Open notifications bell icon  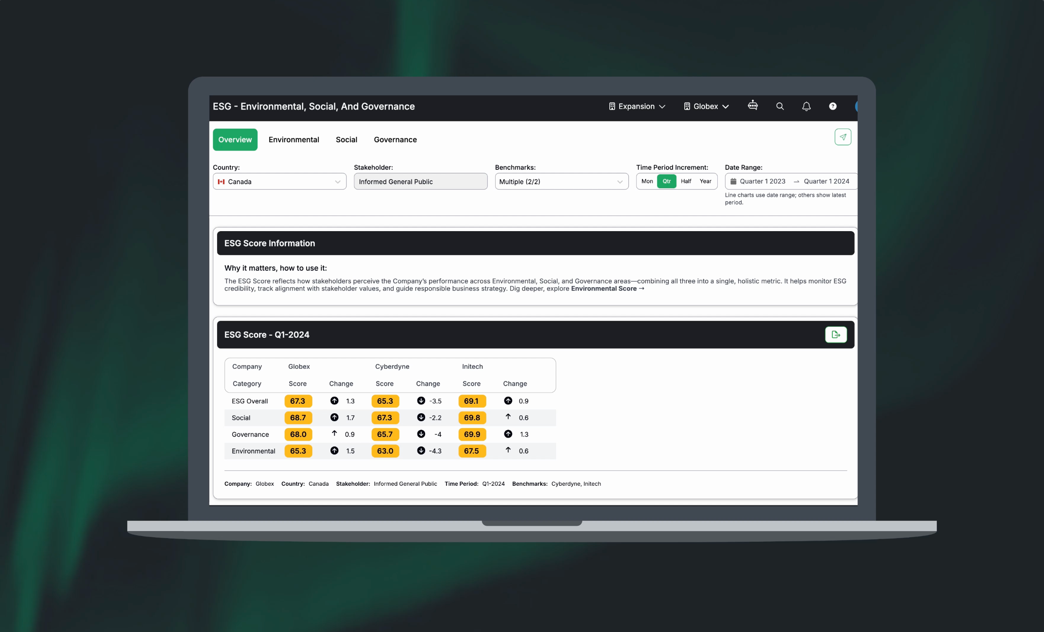(806, 106)
